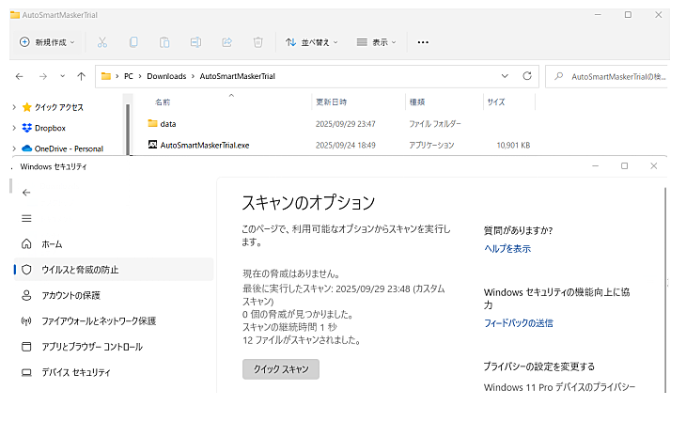Viewport: 686px width, 421px height.
Task: Click the Paste clipboard icon
Action: tap(164, 42)
